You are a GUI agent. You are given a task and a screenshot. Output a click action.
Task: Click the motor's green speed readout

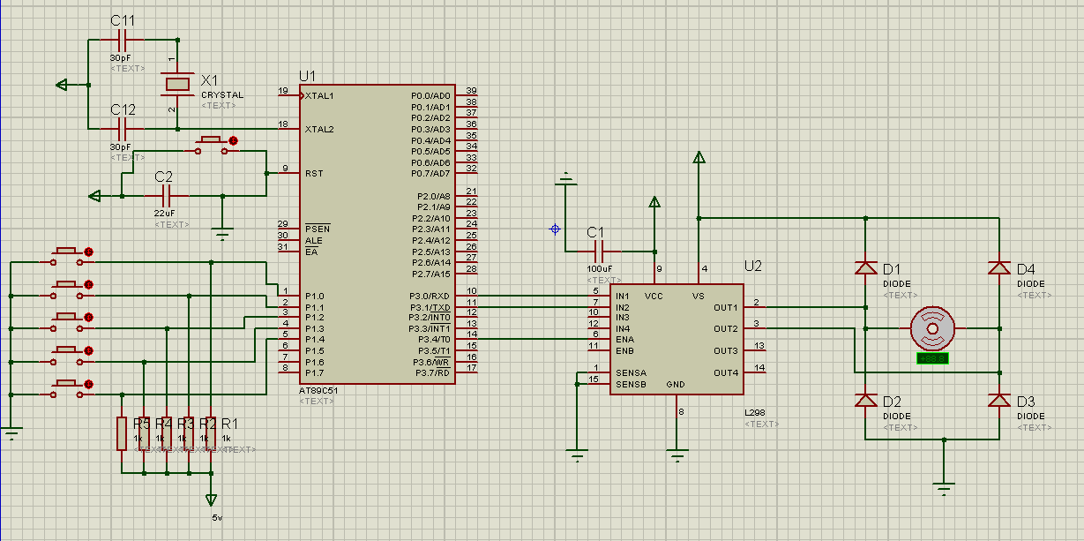[932, 359]
